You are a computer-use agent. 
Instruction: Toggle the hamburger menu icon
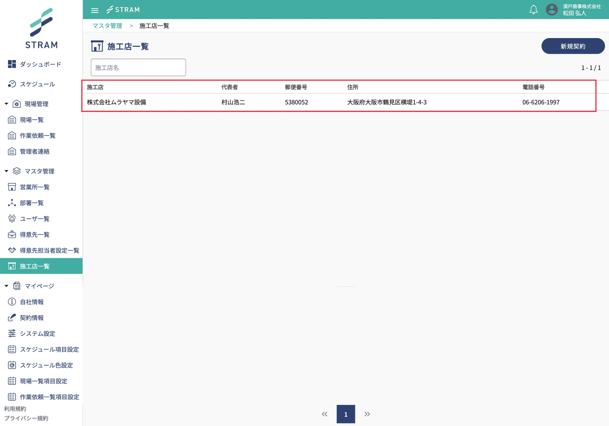click(x=95, y=10)
